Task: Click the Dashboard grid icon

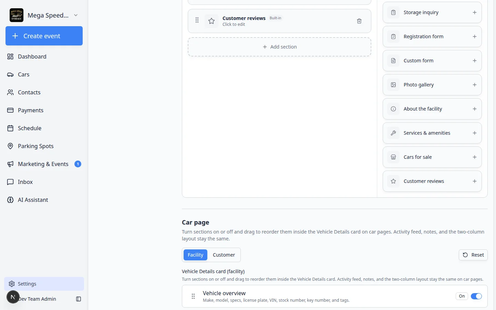Action: (10, 56)
